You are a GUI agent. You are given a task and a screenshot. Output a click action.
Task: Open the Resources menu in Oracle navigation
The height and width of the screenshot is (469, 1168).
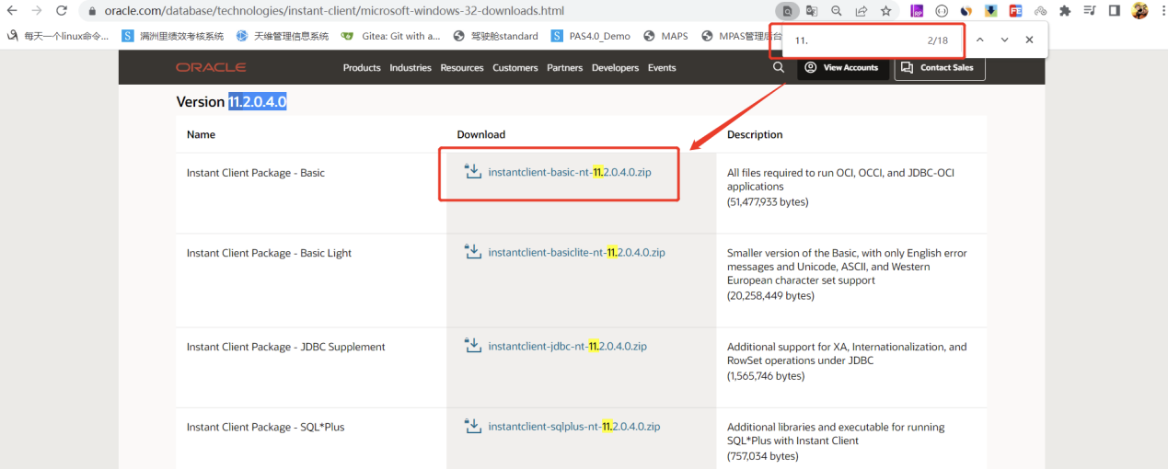[x=461, y=68]
